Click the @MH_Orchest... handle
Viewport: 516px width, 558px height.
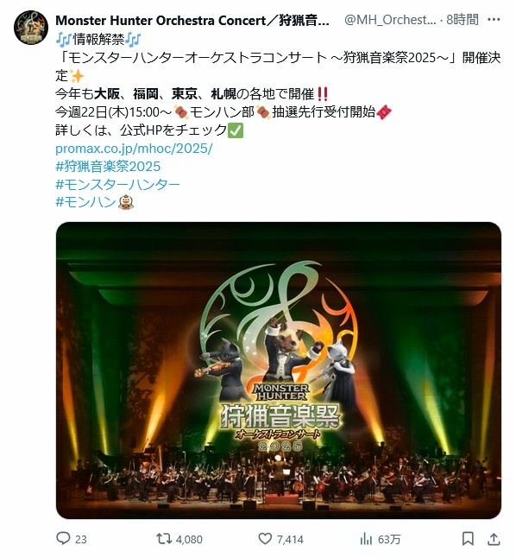pos(390,20)
